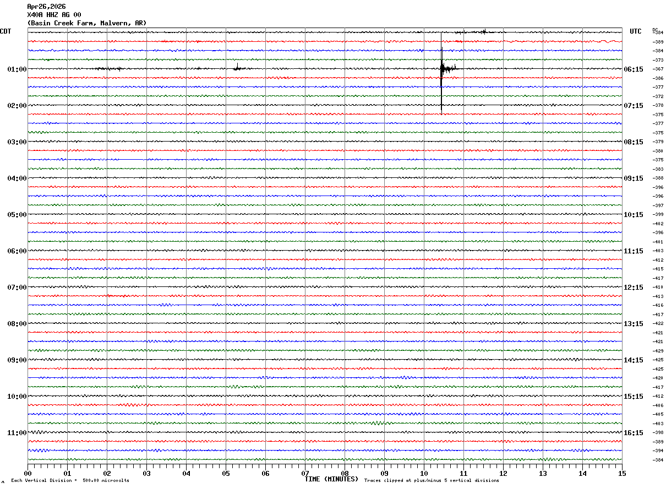Click DC offset value -367 beside 06:15
Viewport: 666px width, 488px height.
(657, 69)
